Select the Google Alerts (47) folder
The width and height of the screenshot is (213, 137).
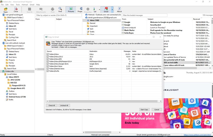point(18,88)
